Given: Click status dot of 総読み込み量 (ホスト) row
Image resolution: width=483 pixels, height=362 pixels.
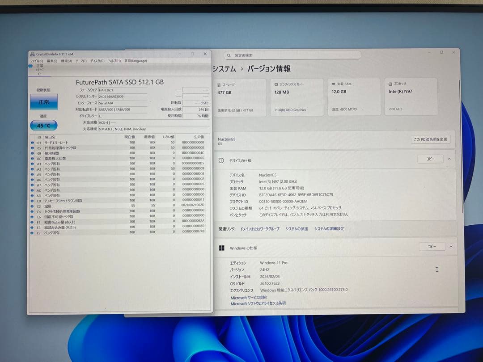Looking at the screenshot, I should (x=32, y=227).
